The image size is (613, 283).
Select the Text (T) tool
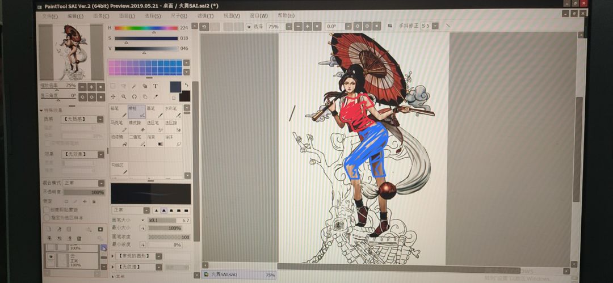(155, 86)
